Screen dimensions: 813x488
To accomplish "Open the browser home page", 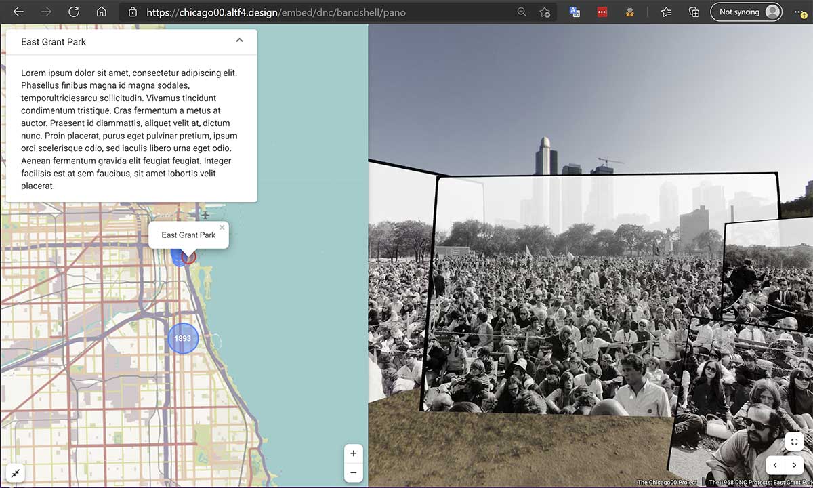I will (x=102, y=12).
